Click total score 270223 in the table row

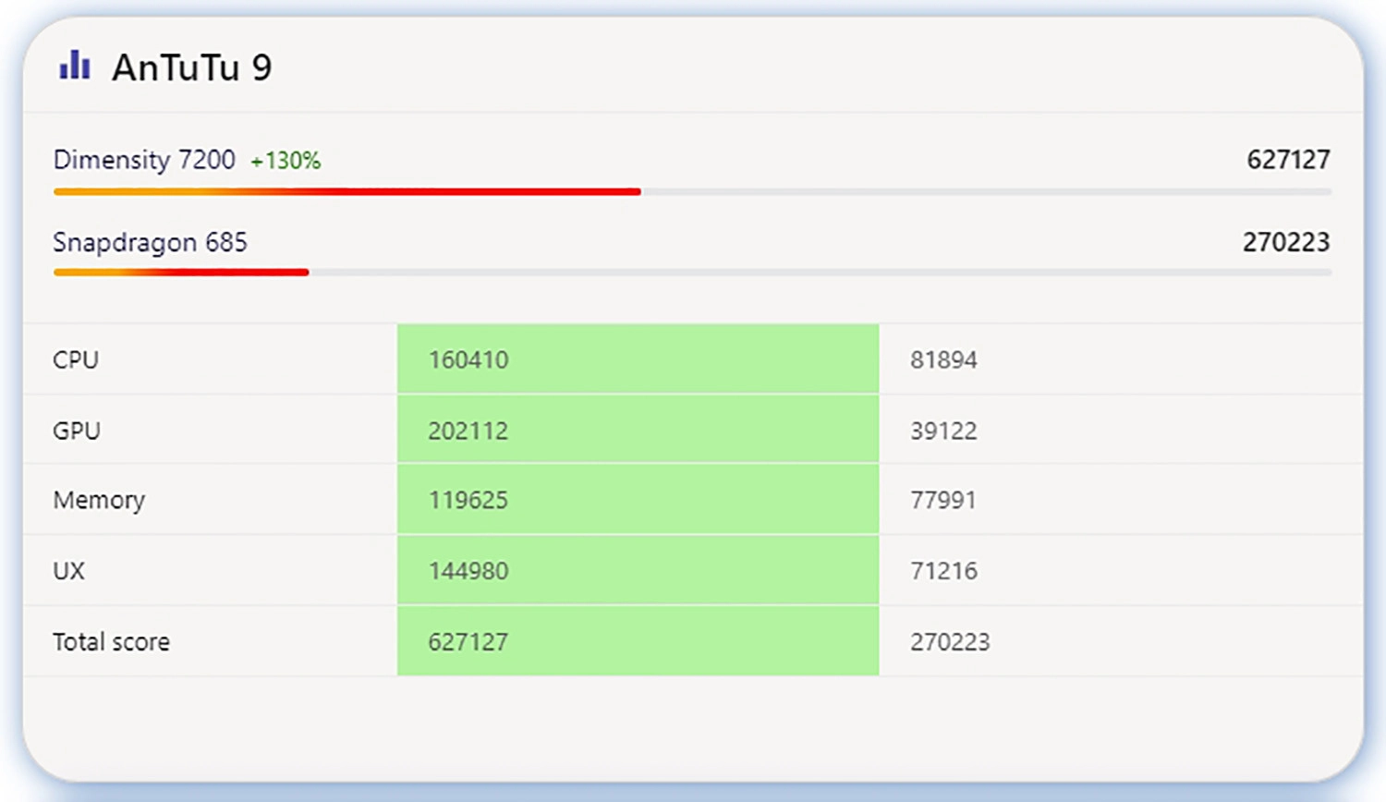click(950, 642)
